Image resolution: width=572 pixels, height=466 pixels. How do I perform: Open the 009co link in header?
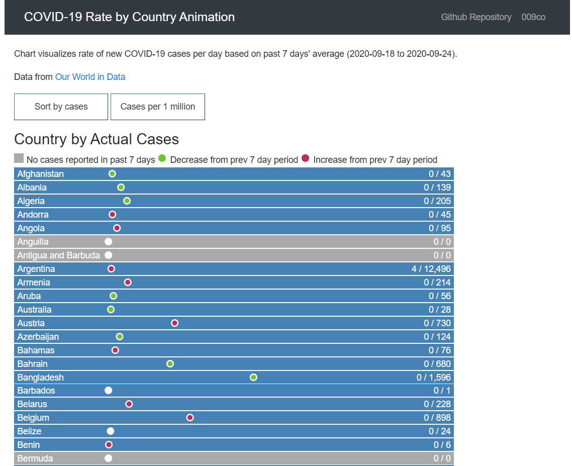(x=533, y=17)
